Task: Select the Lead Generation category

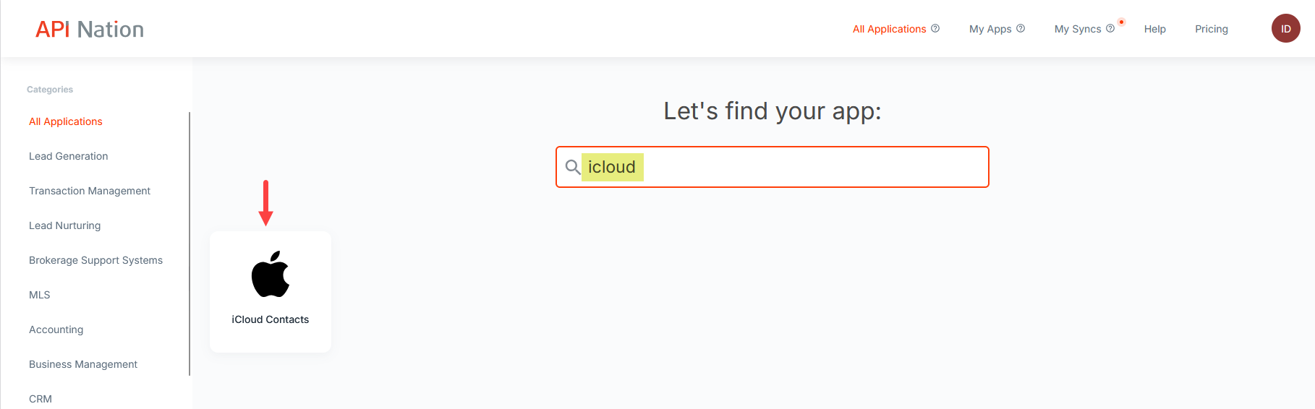Action: [69, 156]
